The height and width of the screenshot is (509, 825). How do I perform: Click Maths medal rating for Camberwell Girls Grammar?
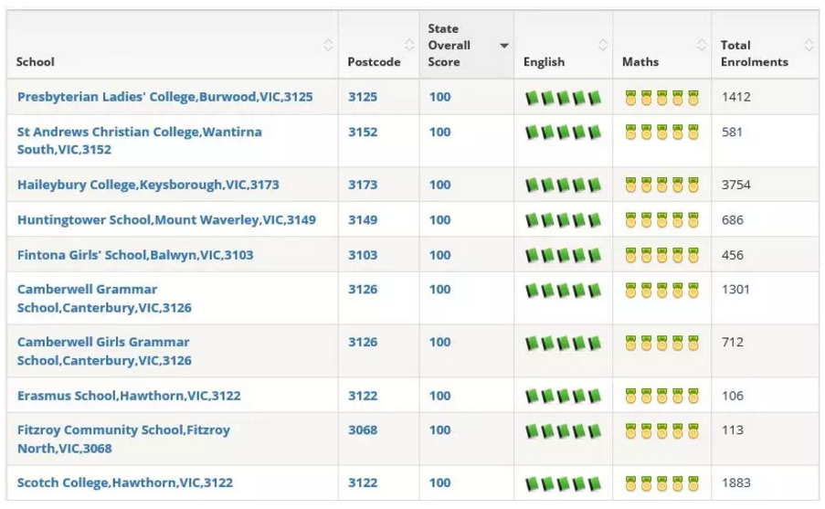[661, 344]
